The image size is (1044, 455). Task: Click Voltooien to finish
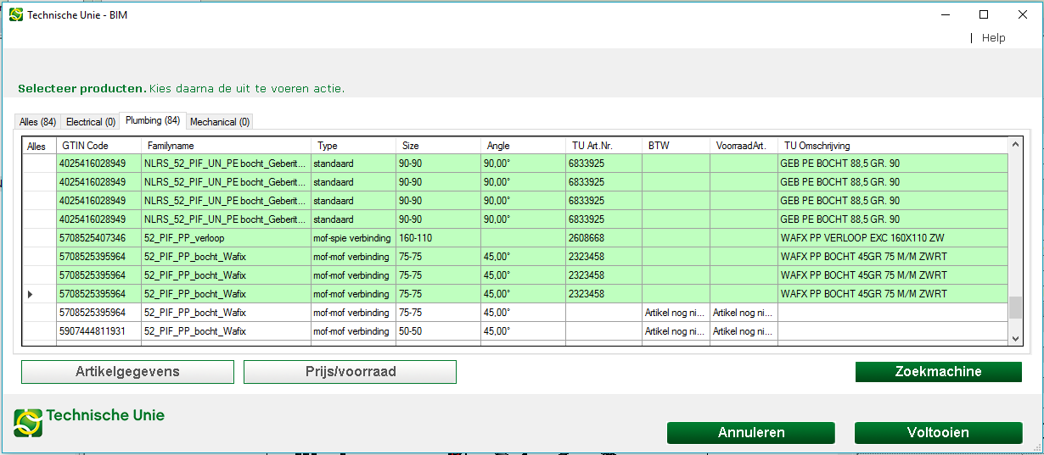938,433
